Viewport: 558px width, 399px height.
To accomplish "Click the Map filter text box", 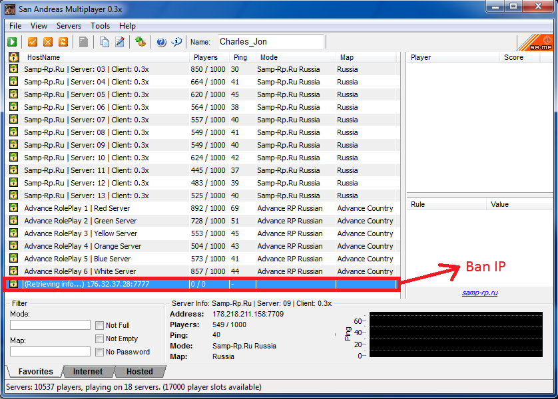I will point(50,351).
